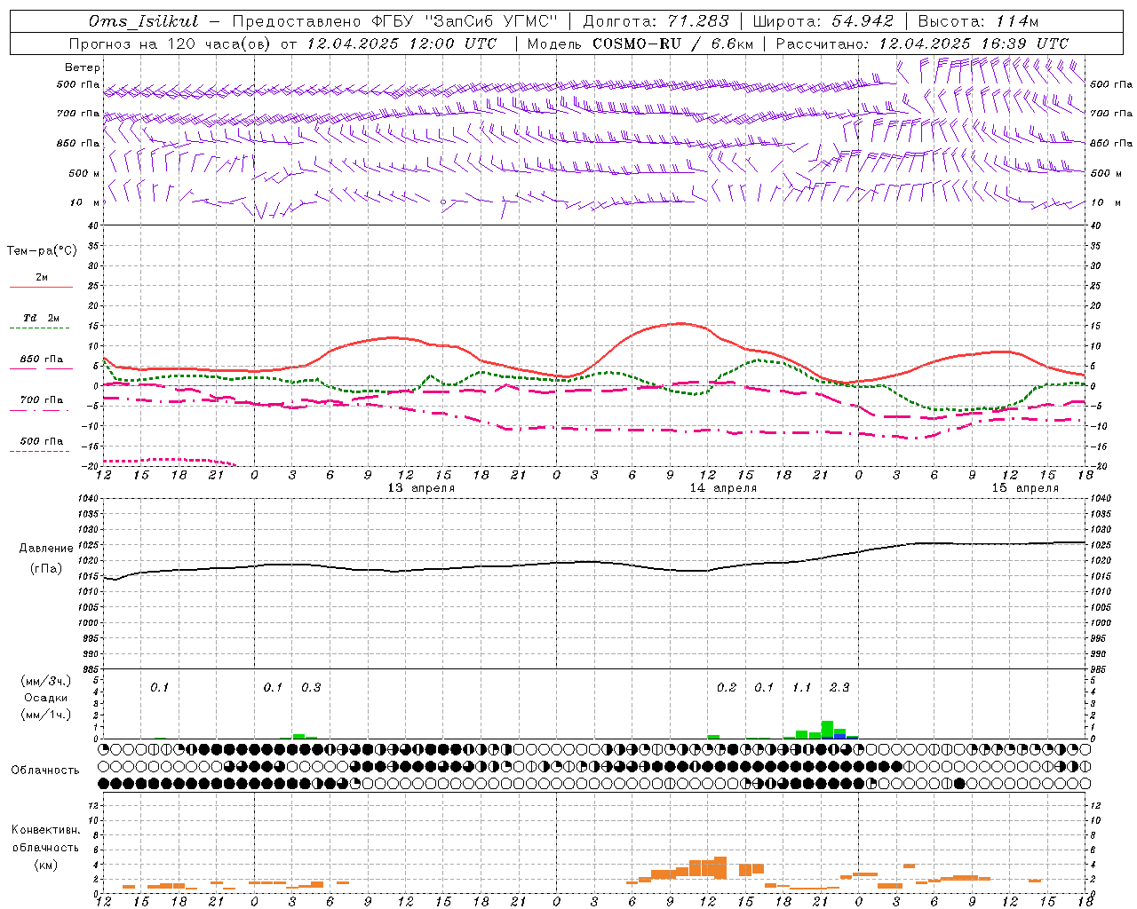Select forecast start time '12.04.2025 12:00 UTC'
This screenshot has height=909, width=1137.
(402, 43)
